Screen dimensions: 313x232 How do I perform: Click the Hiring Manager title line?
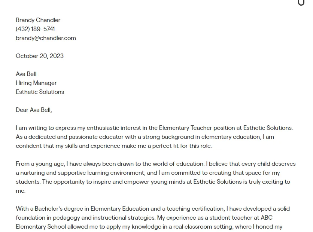tap(36, 83)
